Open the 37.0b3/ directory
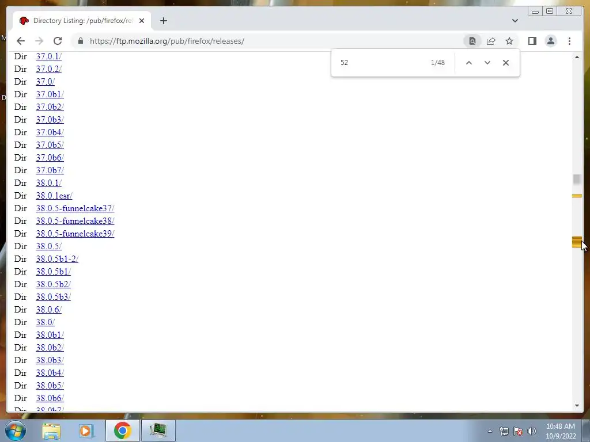Screen dimensions: 590x442 [x=50, y=120]
